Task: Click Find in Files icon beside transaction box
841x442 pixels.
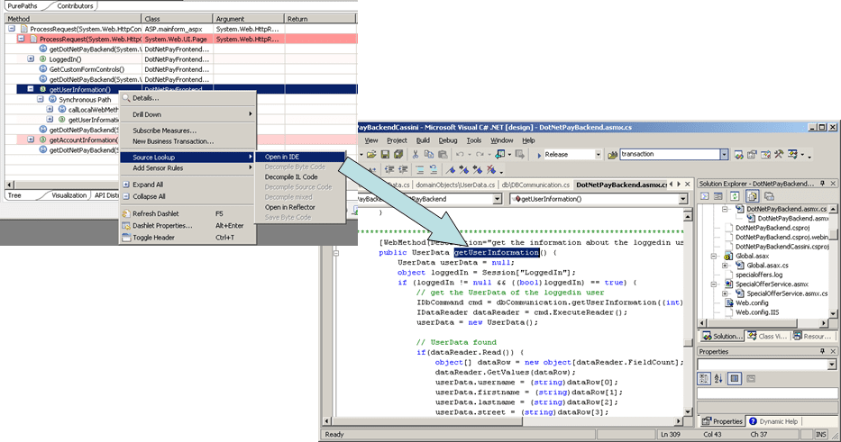Action: 612,155
